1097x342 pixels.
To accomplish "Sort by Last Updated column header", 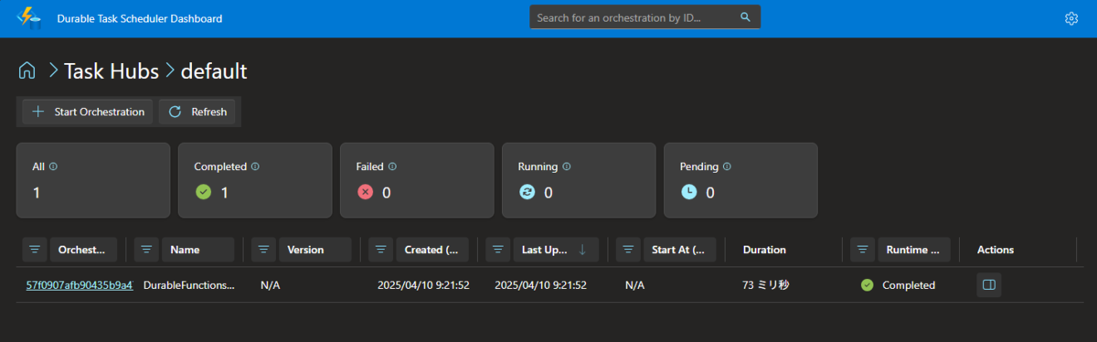I will click(x=555, y=250).
